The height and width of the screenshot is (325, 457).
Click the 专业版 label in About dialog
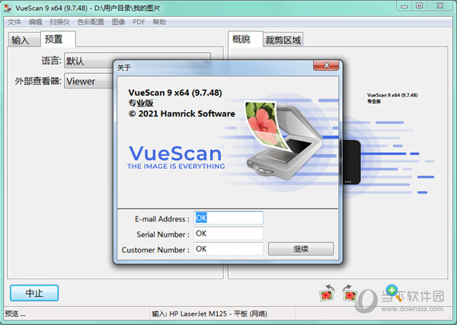click(x=141, y=103)
